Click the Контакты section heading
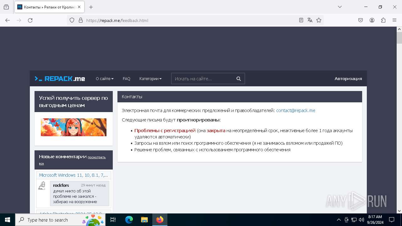Screen dimensions: 402x226 (132, 97)
